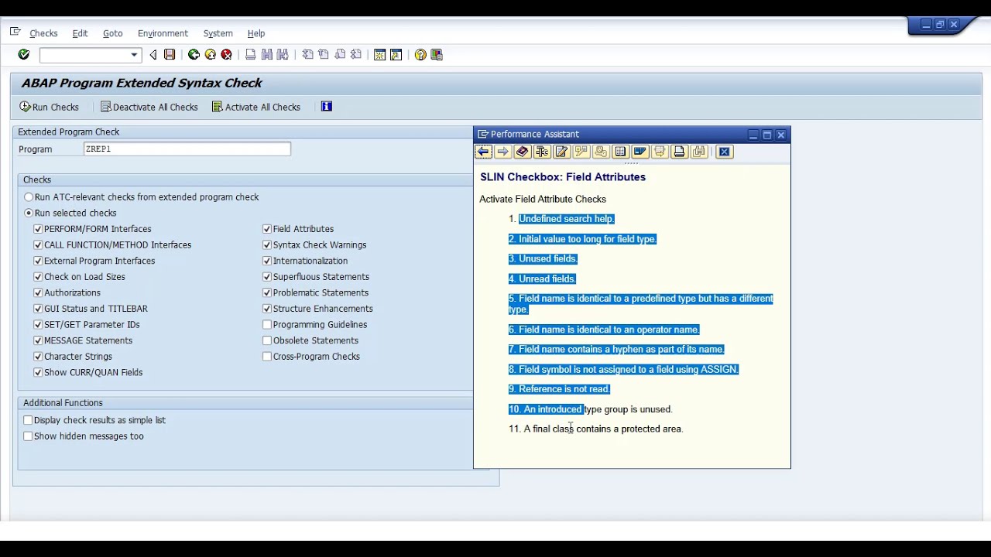
Task: Click Edit Documentation pencil icon in Performance Assistant
Action: pyautogui.click(x=561, y=152)
